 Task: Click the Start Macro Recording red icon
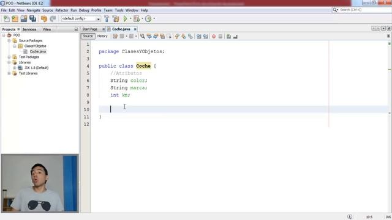pos(214,37)
